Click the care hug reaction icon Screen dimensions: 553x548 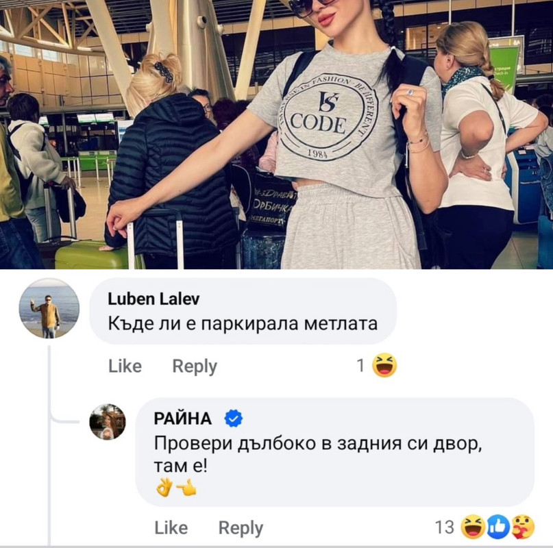point(523,527)
